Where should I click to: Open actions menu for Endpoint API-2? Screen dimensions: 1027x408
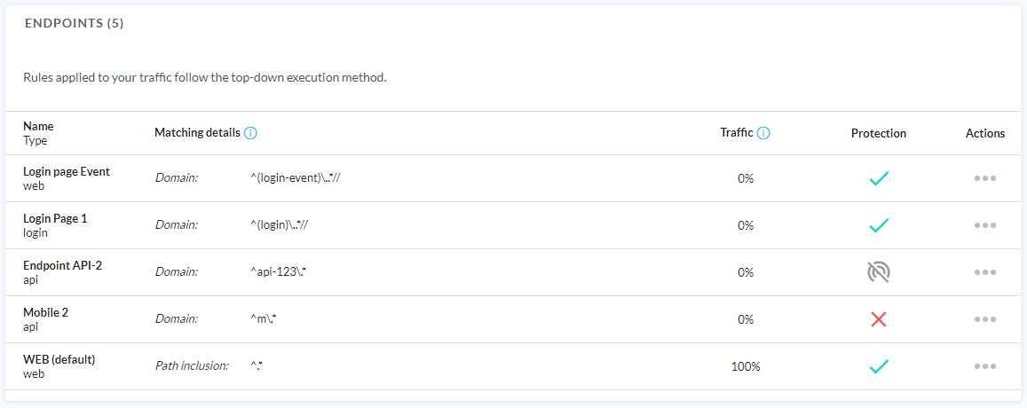point(985,272)
